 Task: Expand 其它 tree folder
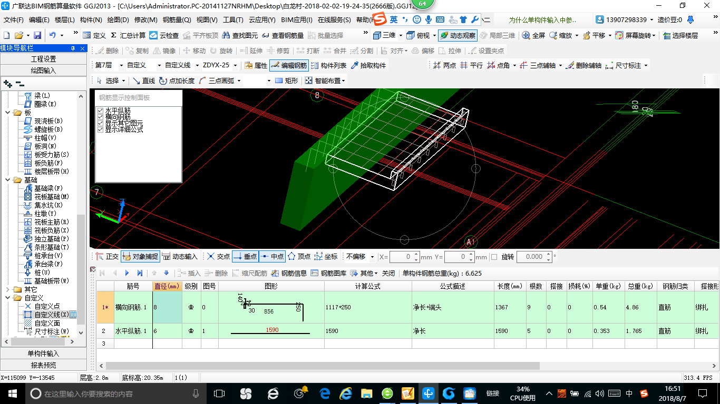(7, 289)
